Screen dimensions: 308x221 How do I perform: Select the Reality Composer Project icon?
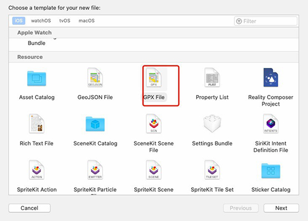tap(271, 77)
